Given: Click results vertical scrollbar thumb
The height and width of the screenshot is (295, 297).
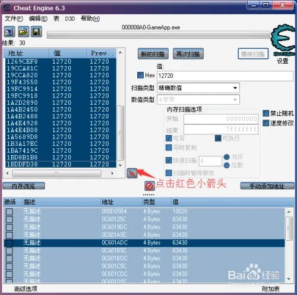Looking at the screenshot, I should tap(121, 133).
